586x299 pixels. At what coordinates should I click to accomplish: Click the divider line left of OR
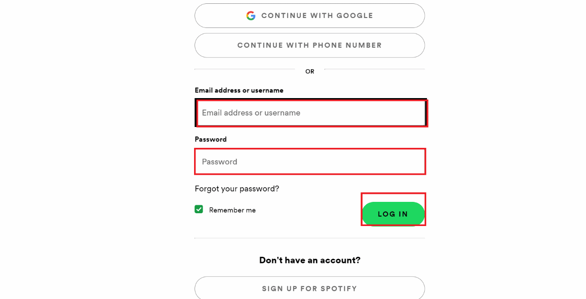pos(244,69)
